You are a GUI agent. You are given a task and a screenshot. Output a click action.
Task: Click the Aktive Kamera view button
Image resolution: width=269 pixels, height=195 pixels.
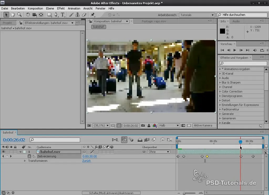[x=203, y=126]
